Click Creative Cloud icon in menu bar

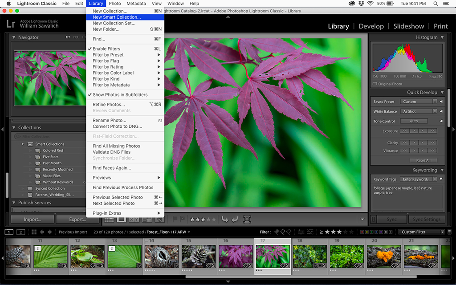(x=352, y=4)
